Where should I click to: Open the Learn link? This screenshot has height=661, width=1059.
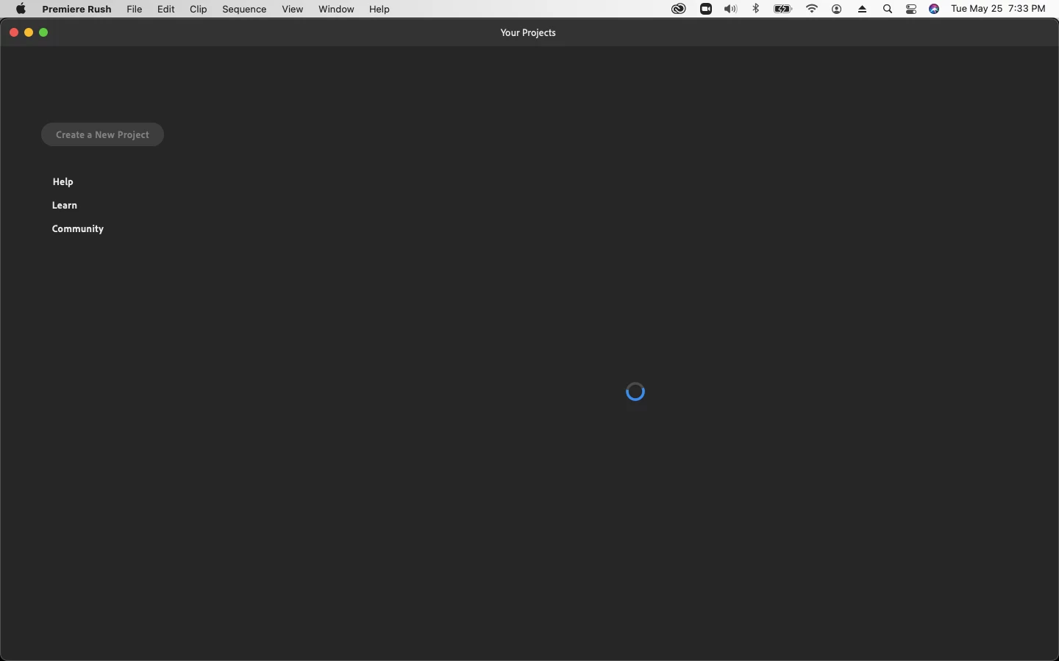pos(65,205)
